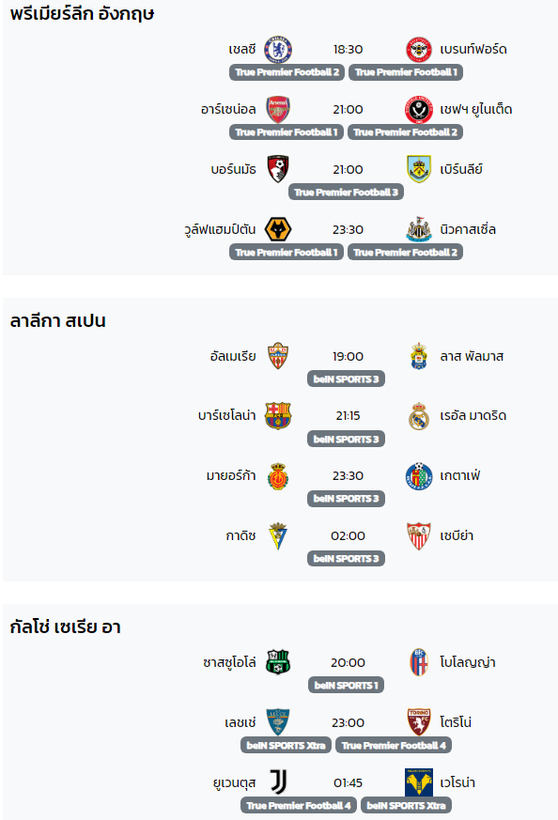Click beIN SPORTS 1 badge under Sassuolo match
The width and height of the screenshot is (558, 820).
pos(347,685)
